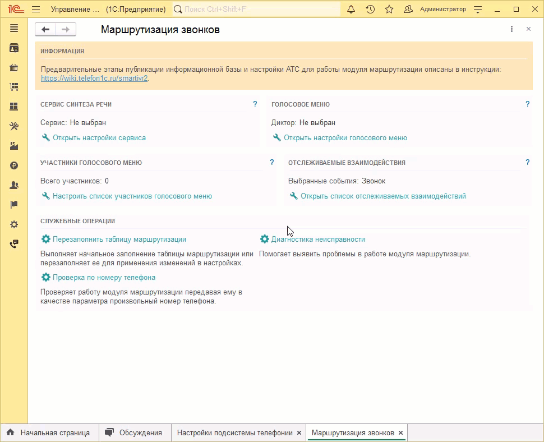Click help question mark for Голосовое меню
544x442 pixels.
pos(527,104)
